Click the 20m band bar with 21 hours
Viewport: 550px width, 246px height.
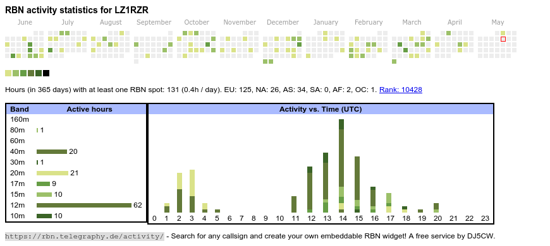[x=52, y=173]
